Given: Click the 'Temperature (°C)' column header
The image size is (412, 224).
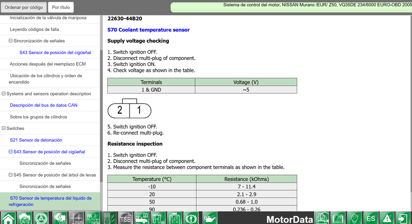Looking at the screenshot, I should (152, 179).
